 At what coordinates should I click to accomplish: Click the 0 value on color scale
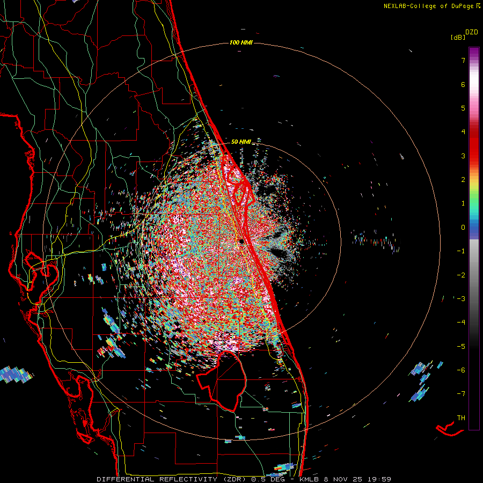463,228
